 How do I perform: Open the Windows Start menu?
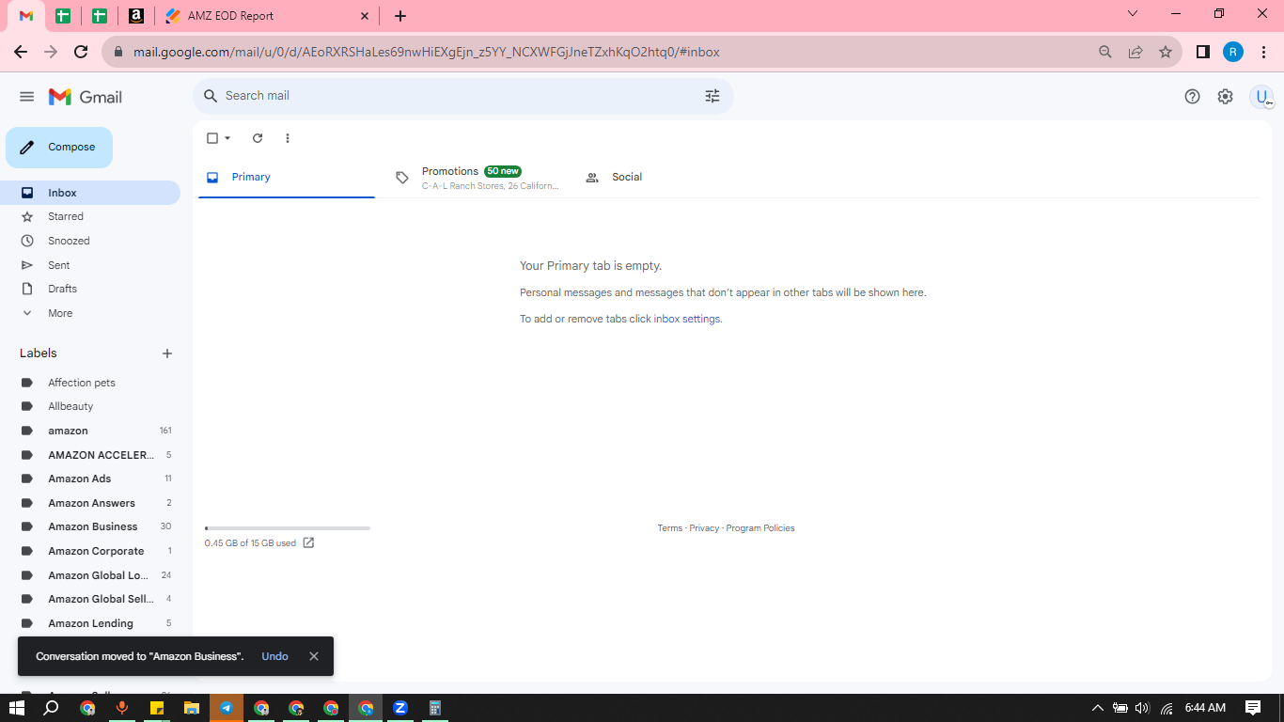(17, 708)
